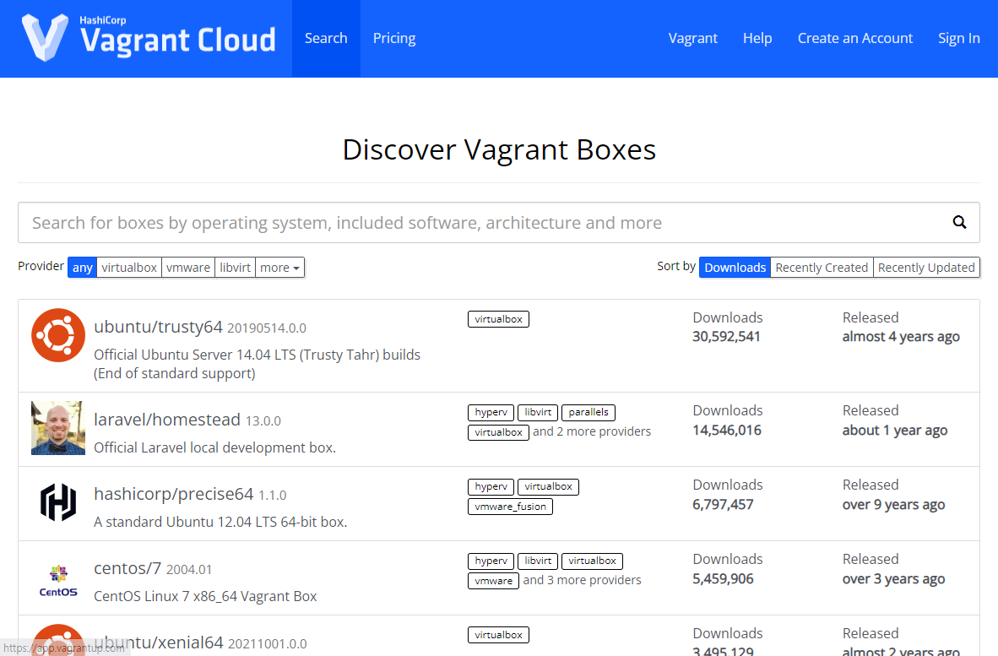Viewport: 998px width, 656px height.
Task: Focus the box search input field
Action: pyautogui.click(x=498, y=223)
